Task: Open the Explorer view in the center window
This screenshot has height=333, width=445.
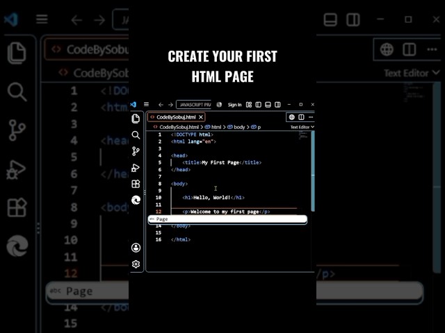Action: pyautogui.click(x=136, y=119)
